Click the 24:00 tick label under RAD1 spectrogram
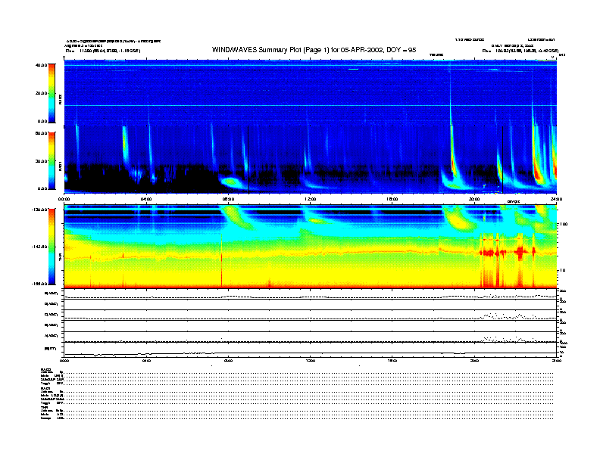Image resolution: width=600 pixels, height=463 pixels. point(556,199)
